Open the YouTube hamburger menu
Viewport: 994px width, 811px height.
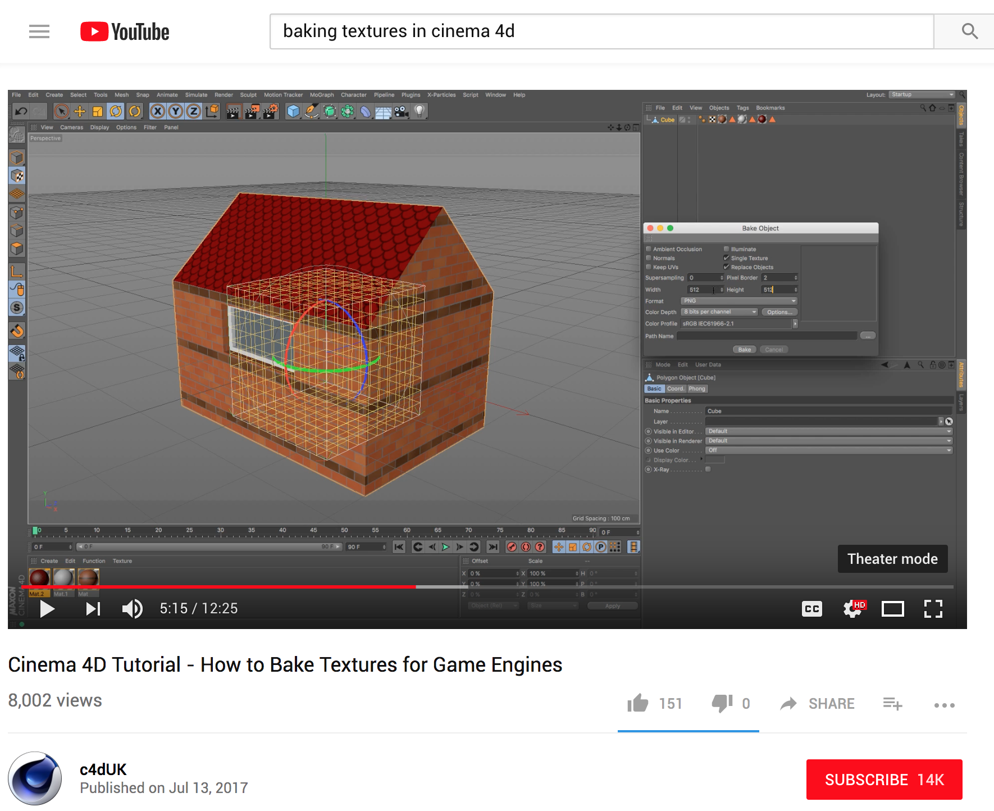tap(39, 31)
